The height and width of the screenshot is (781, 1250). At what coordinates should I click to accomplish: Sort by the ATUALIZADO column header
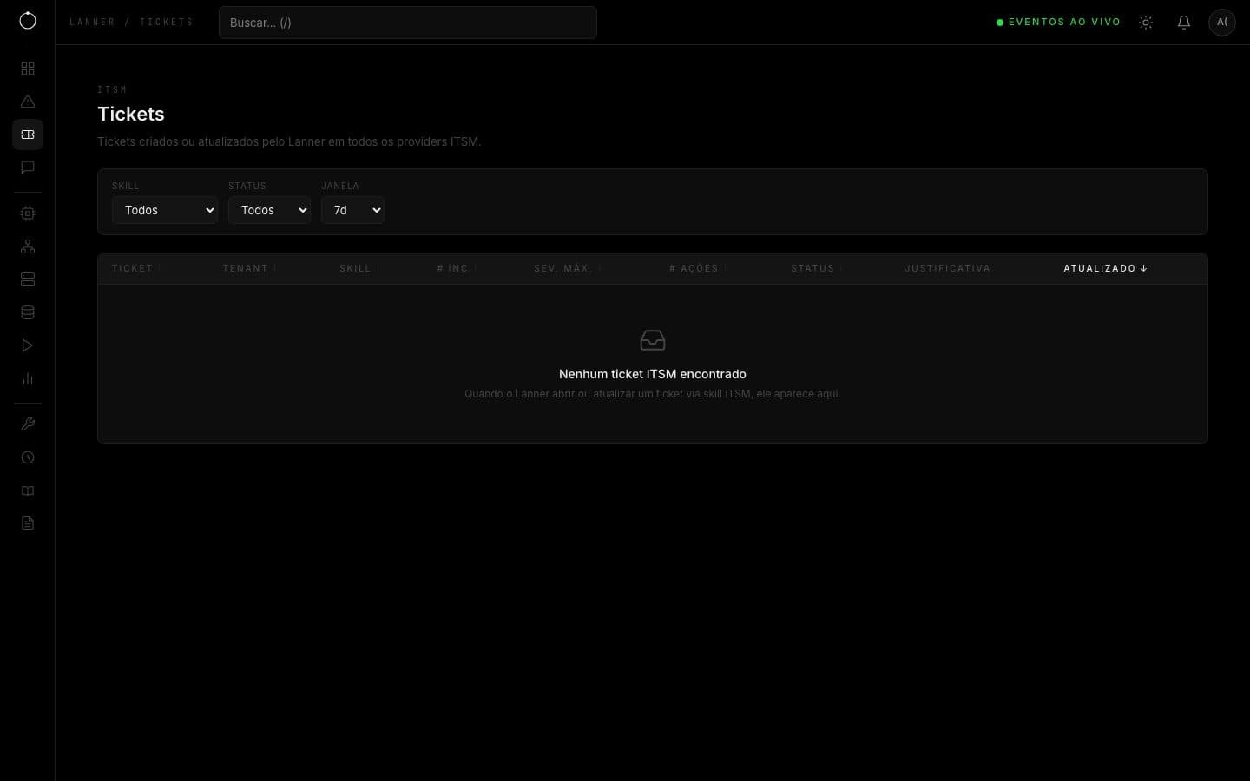tap(1105, 269)
